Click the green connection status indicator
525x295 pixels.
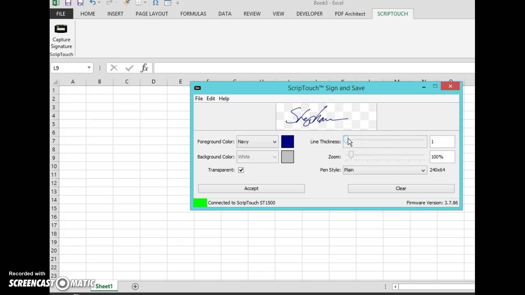200,202
